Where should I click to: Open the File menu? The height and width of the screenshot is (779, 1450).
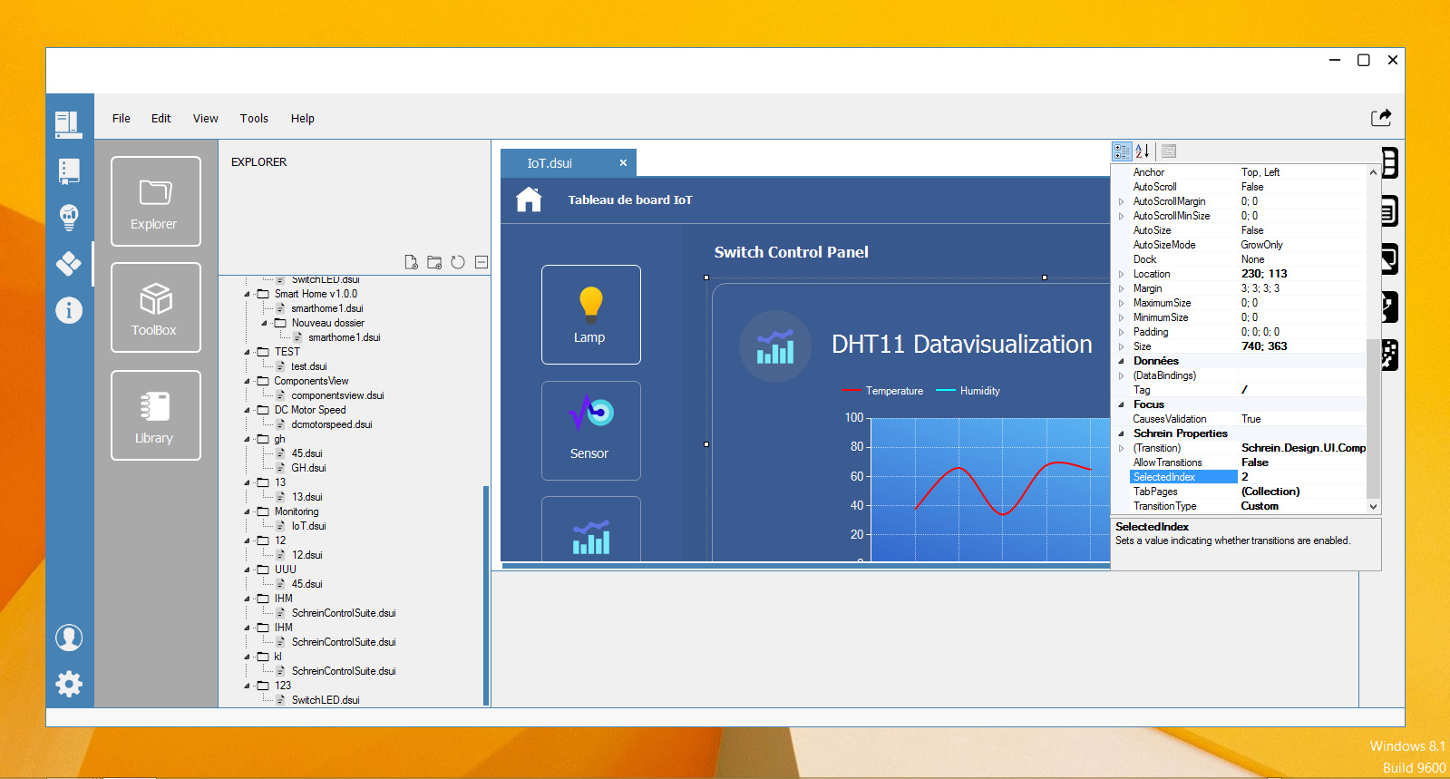click(122, 119)
